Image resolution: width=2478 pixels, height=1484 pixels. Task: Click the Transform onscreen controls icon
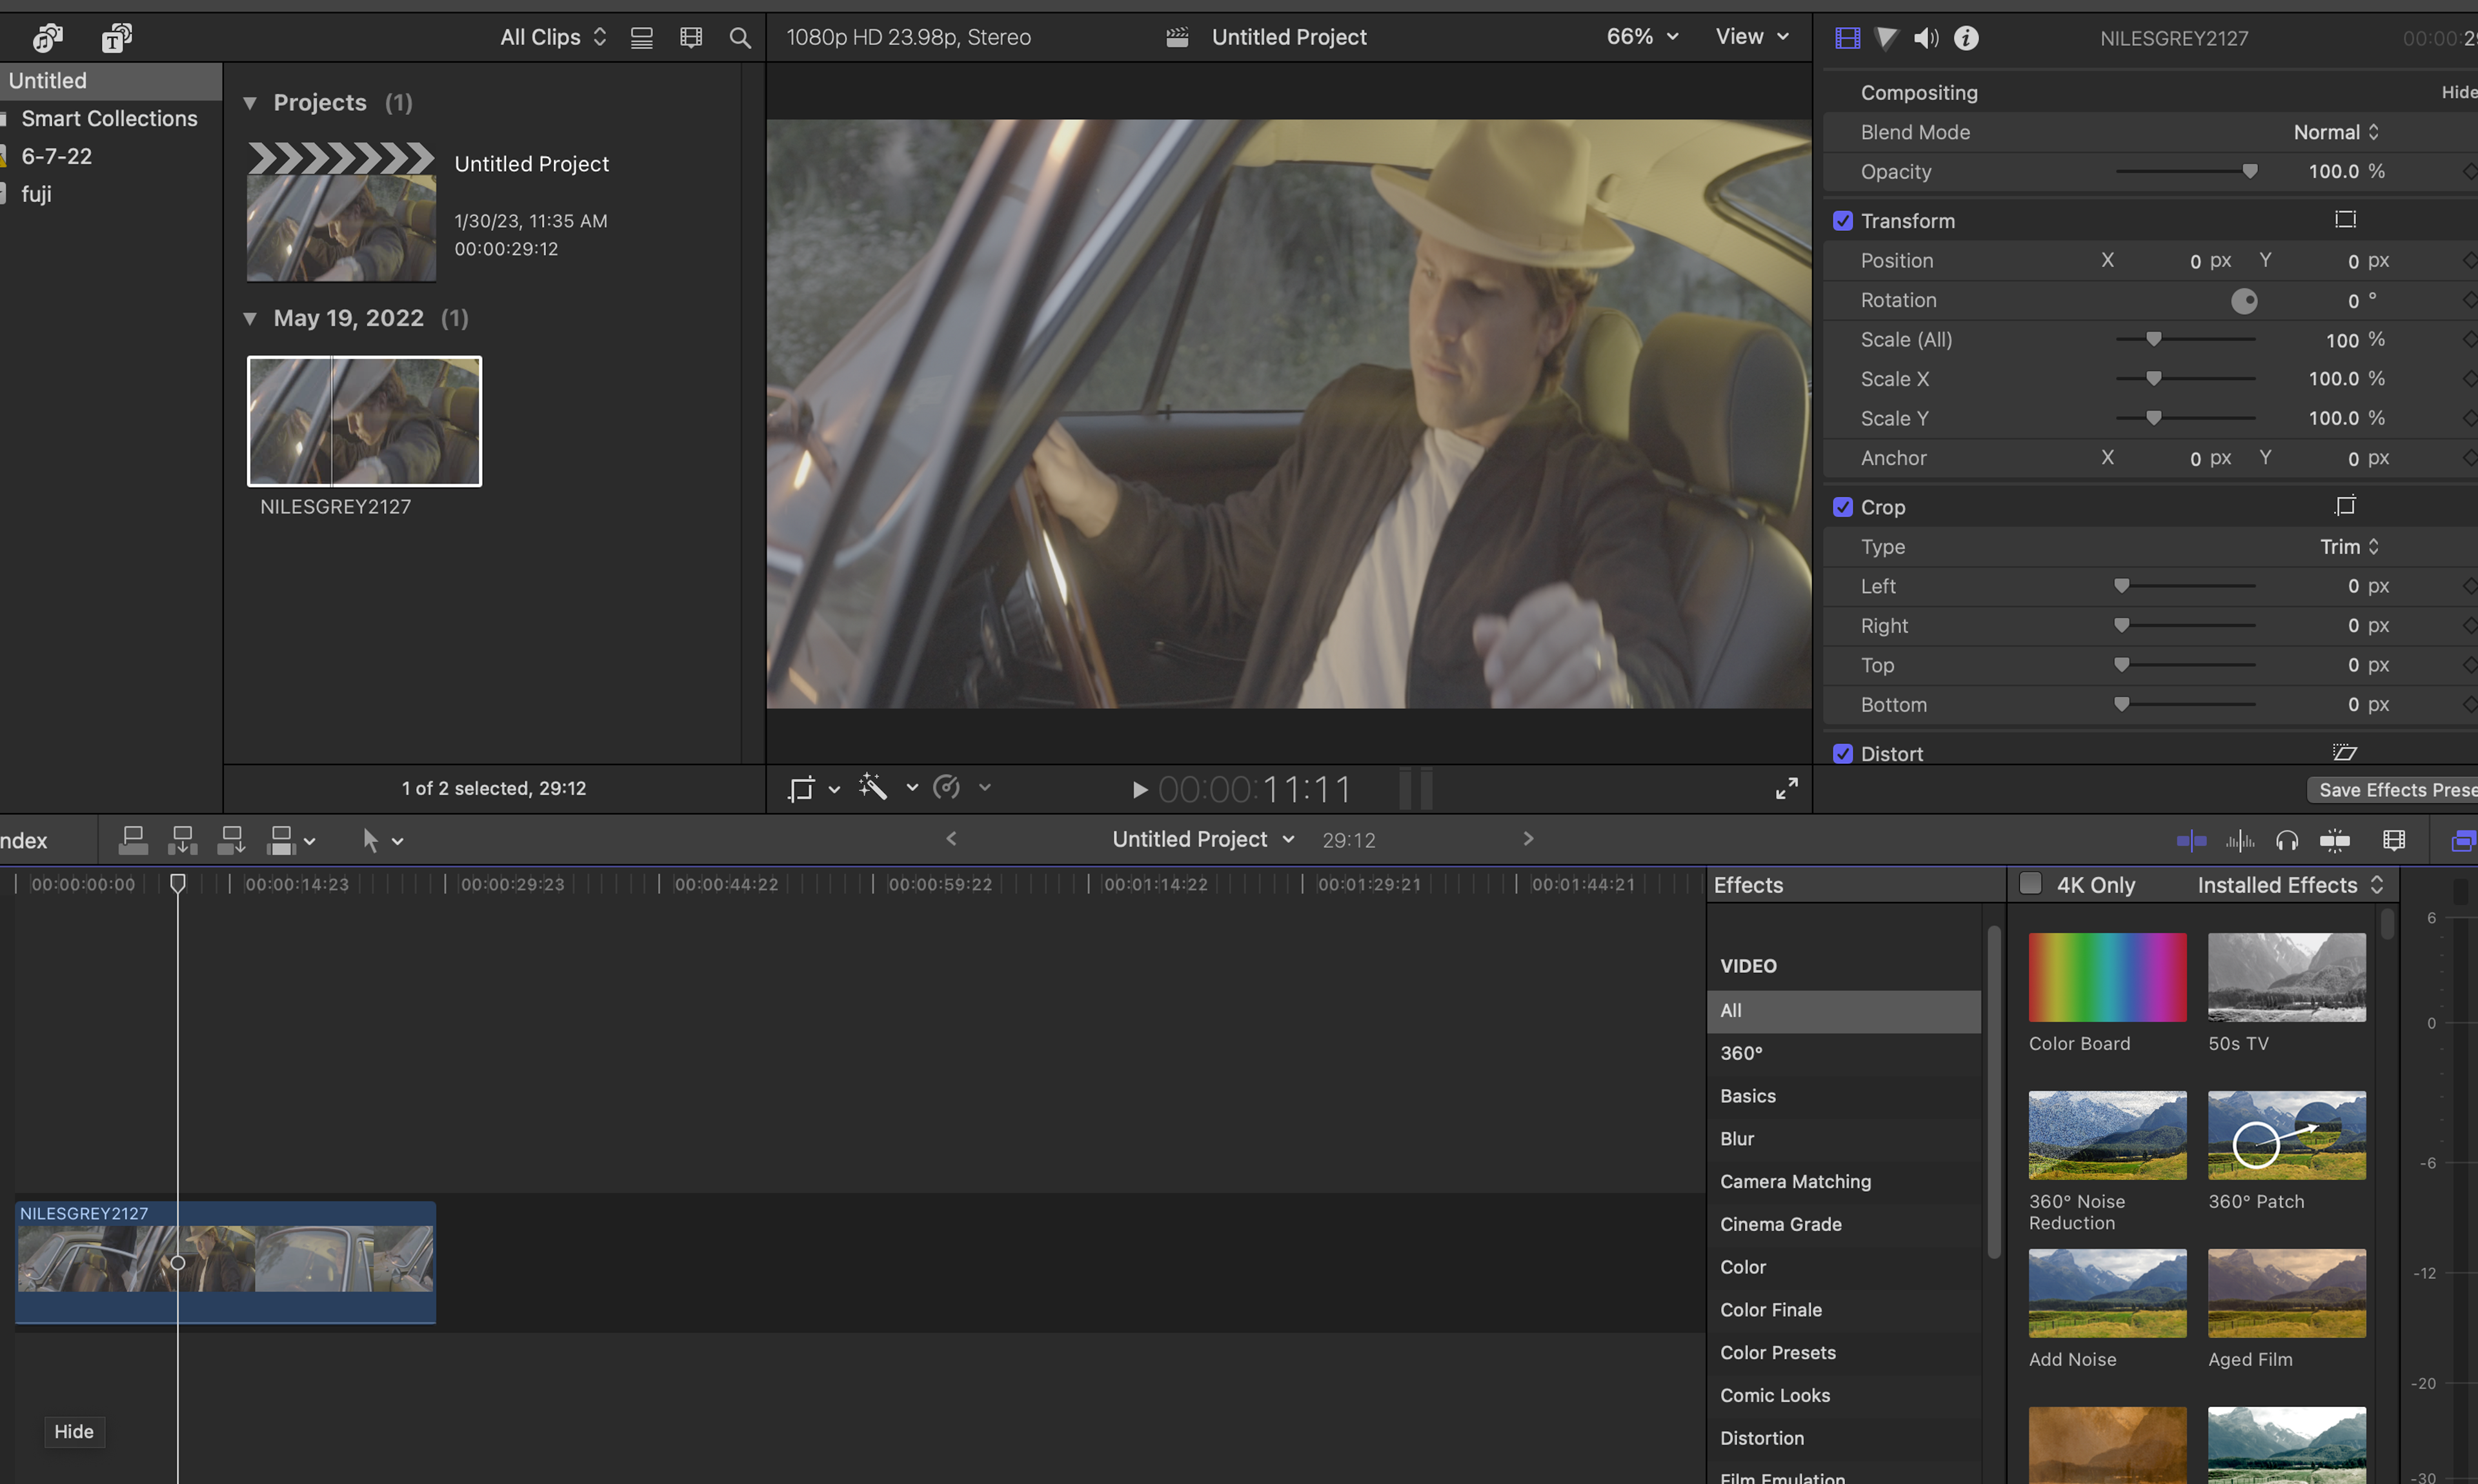click(x=2345, y=220)
